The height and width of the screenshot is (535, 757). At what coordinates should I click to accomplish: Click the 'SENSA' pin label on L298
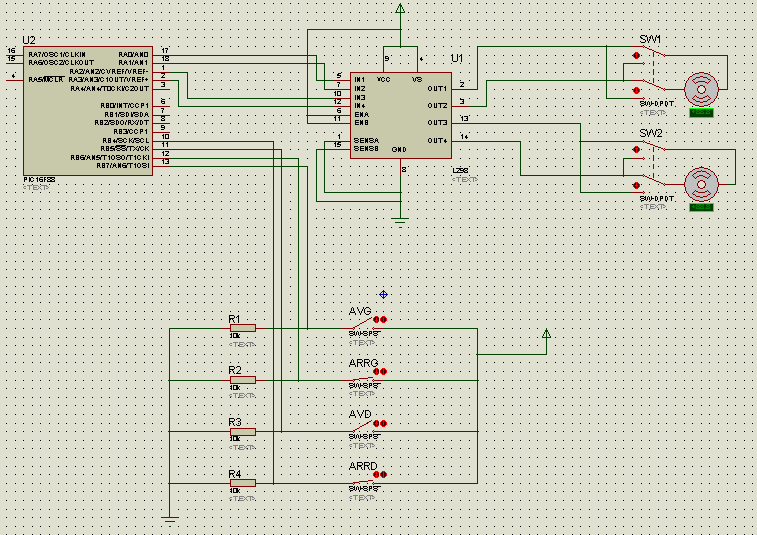[366, 141]
